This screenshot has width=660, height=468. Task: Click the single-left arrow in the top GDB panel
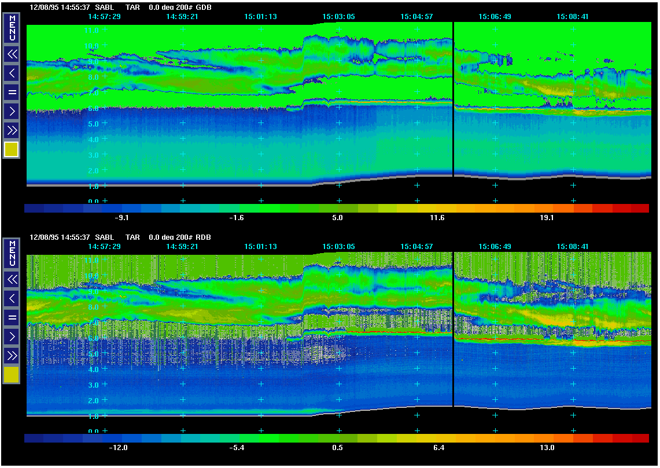[x=12, y=73]
